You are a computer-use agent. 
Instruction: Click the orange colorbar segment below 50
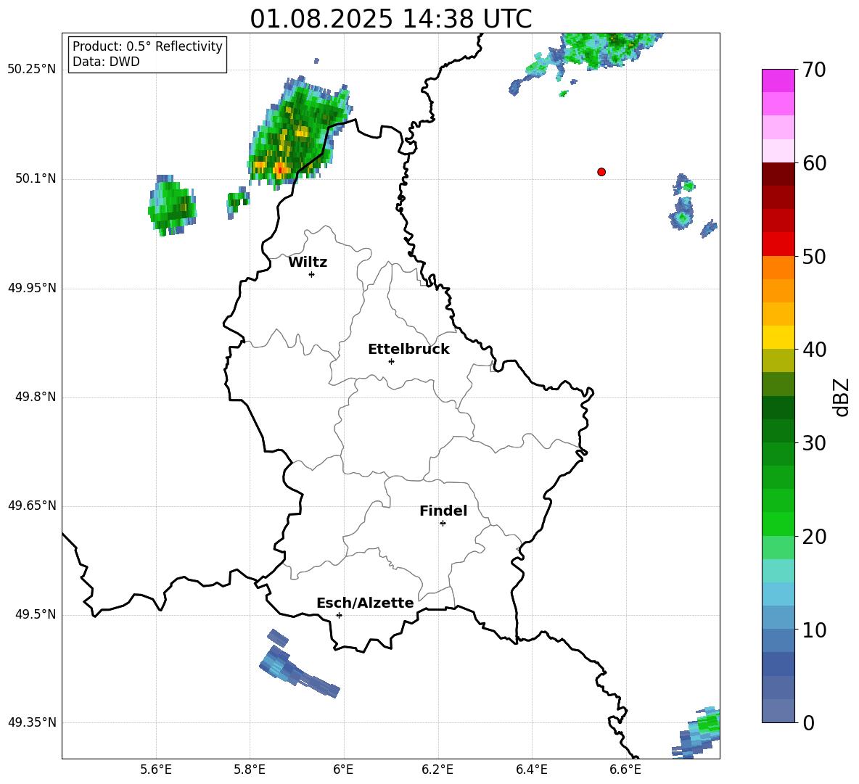tap(778, 268)
